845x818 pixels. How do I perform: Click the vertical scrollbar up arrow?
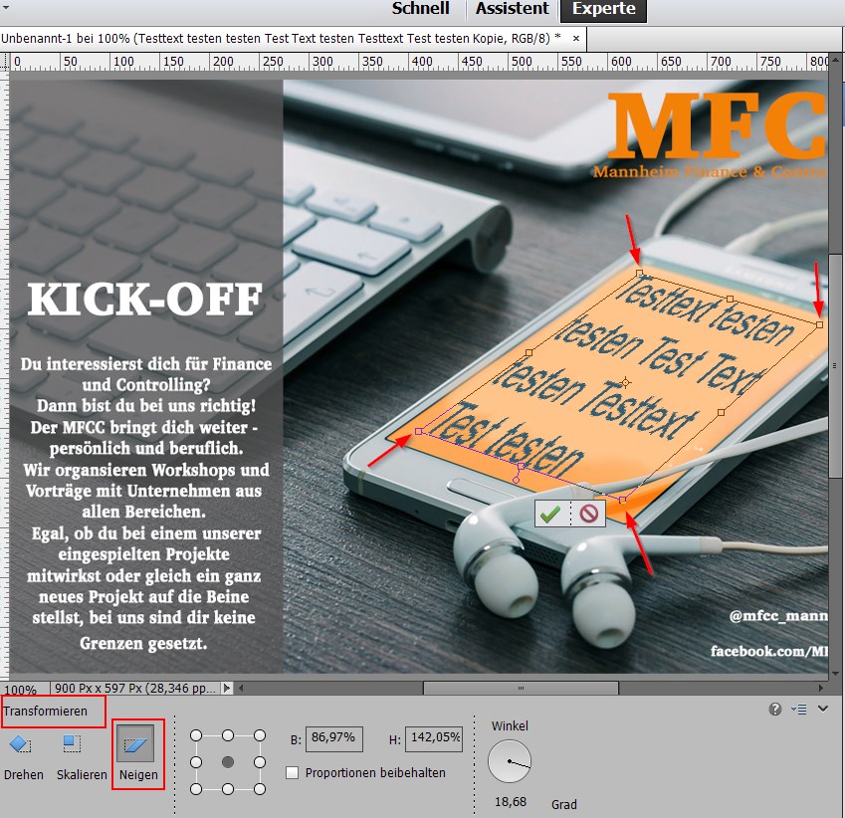835,60
